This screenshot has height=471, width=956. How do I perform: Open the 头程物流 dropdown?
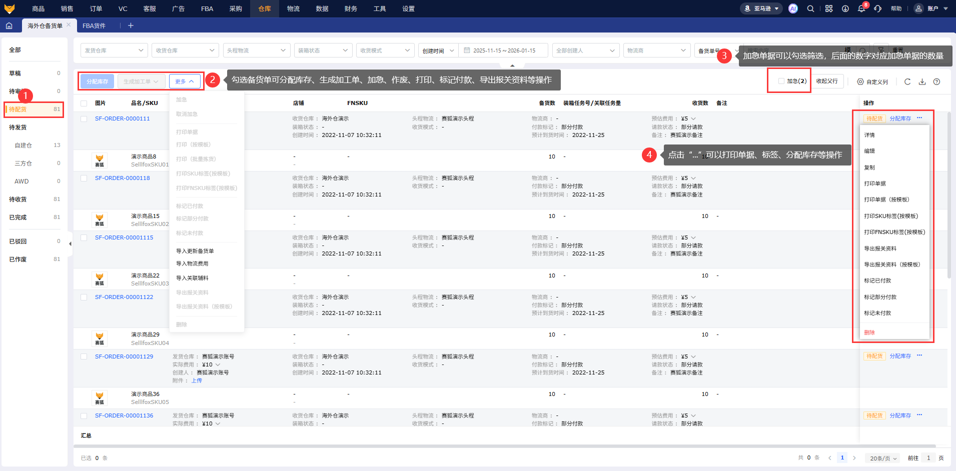point(257,50)
